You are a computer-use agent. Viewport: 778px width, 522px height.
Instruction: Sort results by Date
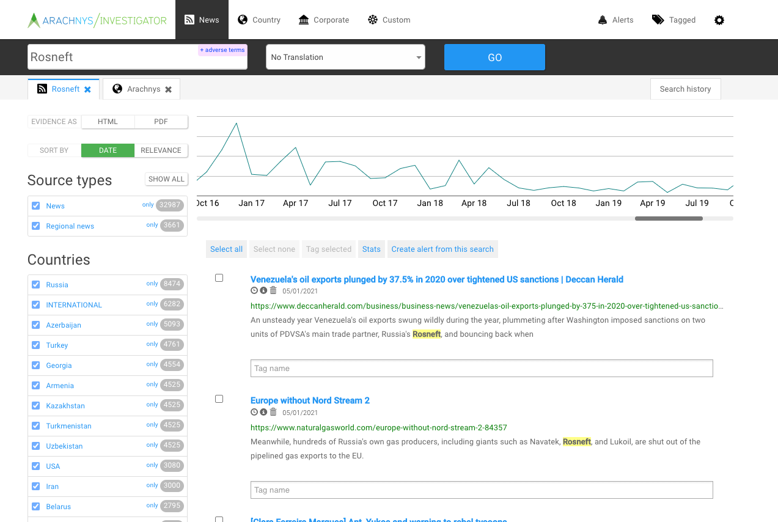click(x=108, y=150)
